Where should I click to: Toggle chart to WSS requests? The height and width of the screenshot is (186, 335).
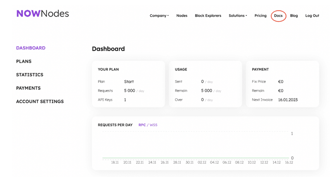[x=153, y=125]
